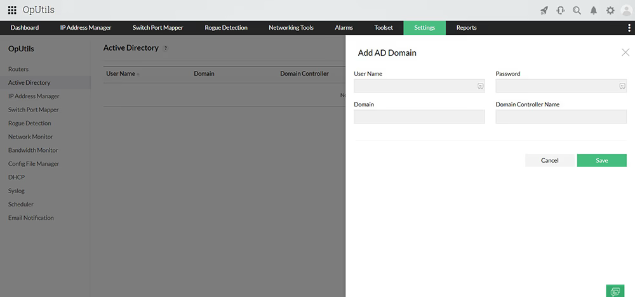Screen dimensions: 635x297
Task: Switch to Switch Port Mapper tab
Action: click(158, 28)
